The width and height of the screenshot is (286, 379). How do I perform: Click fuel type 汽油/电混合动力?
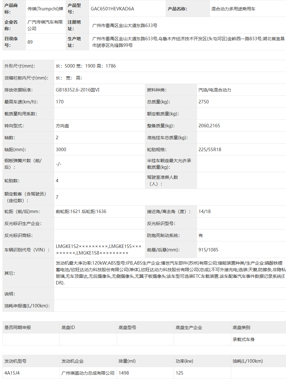(x=215, y=90)
